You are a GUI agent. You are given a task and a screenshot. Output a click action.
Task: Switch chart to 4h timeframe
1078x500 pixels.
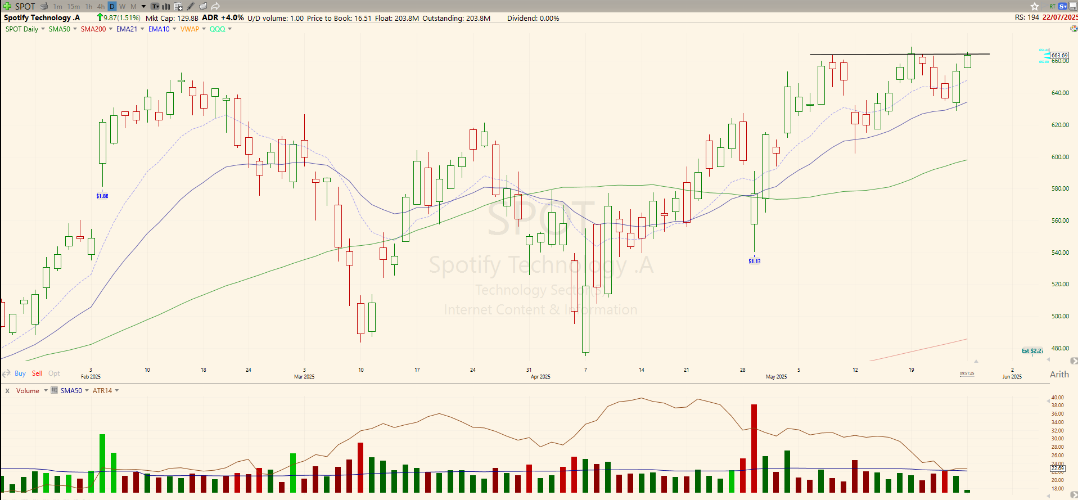click(101, 7)
